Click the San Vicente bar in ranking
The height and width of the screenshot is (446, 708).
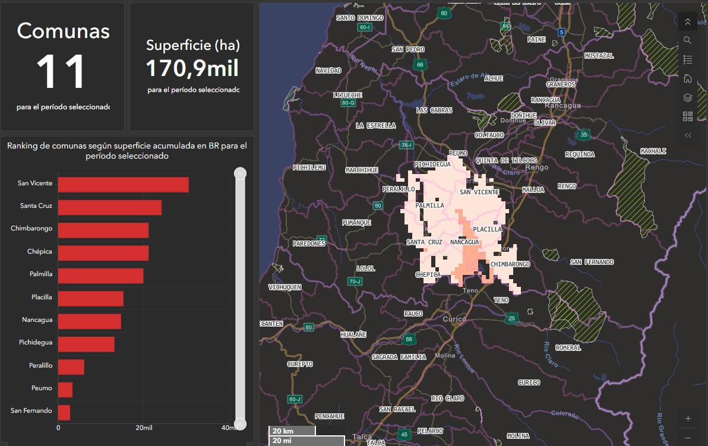pyautogui.click(x=123, y=185)
